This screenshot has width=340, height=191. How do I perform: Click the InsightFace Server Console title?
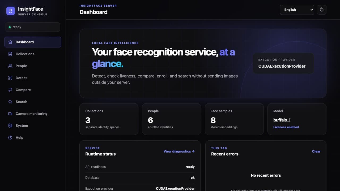click(32, 11)
